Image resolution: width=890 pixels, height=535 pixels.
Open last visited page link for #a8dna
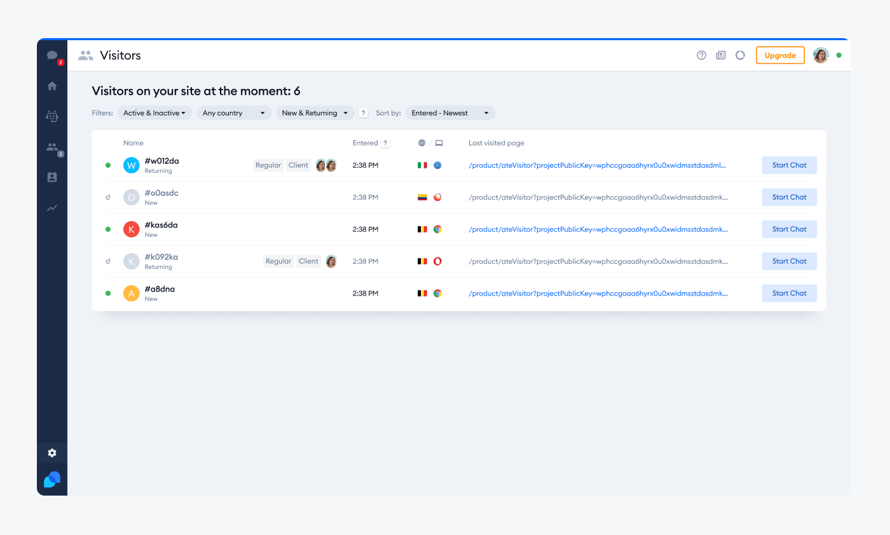(598, 294)
